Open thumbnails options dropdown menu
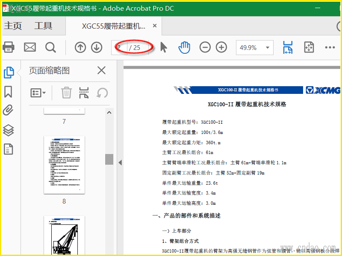Viewport: 342px width, 256px height. pyautogui.click(x=38, y=93)
